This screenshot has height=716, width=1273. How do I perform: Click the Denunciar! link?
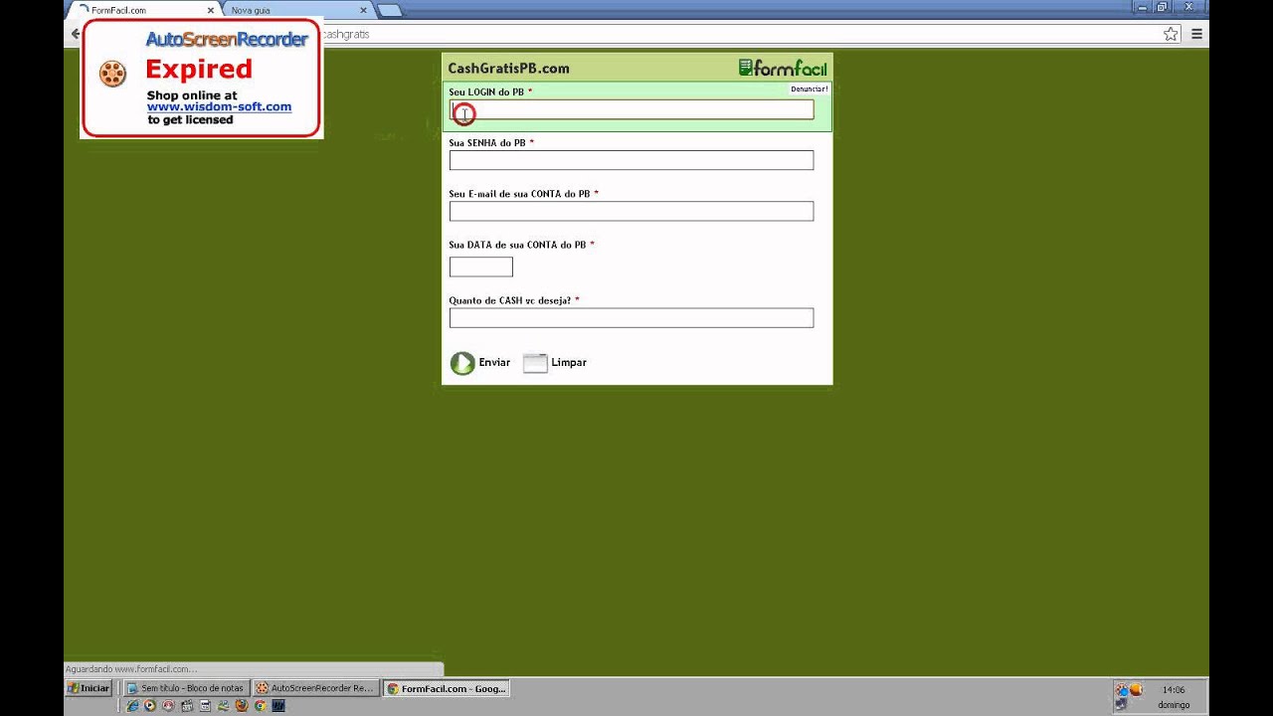pos(809,89)
